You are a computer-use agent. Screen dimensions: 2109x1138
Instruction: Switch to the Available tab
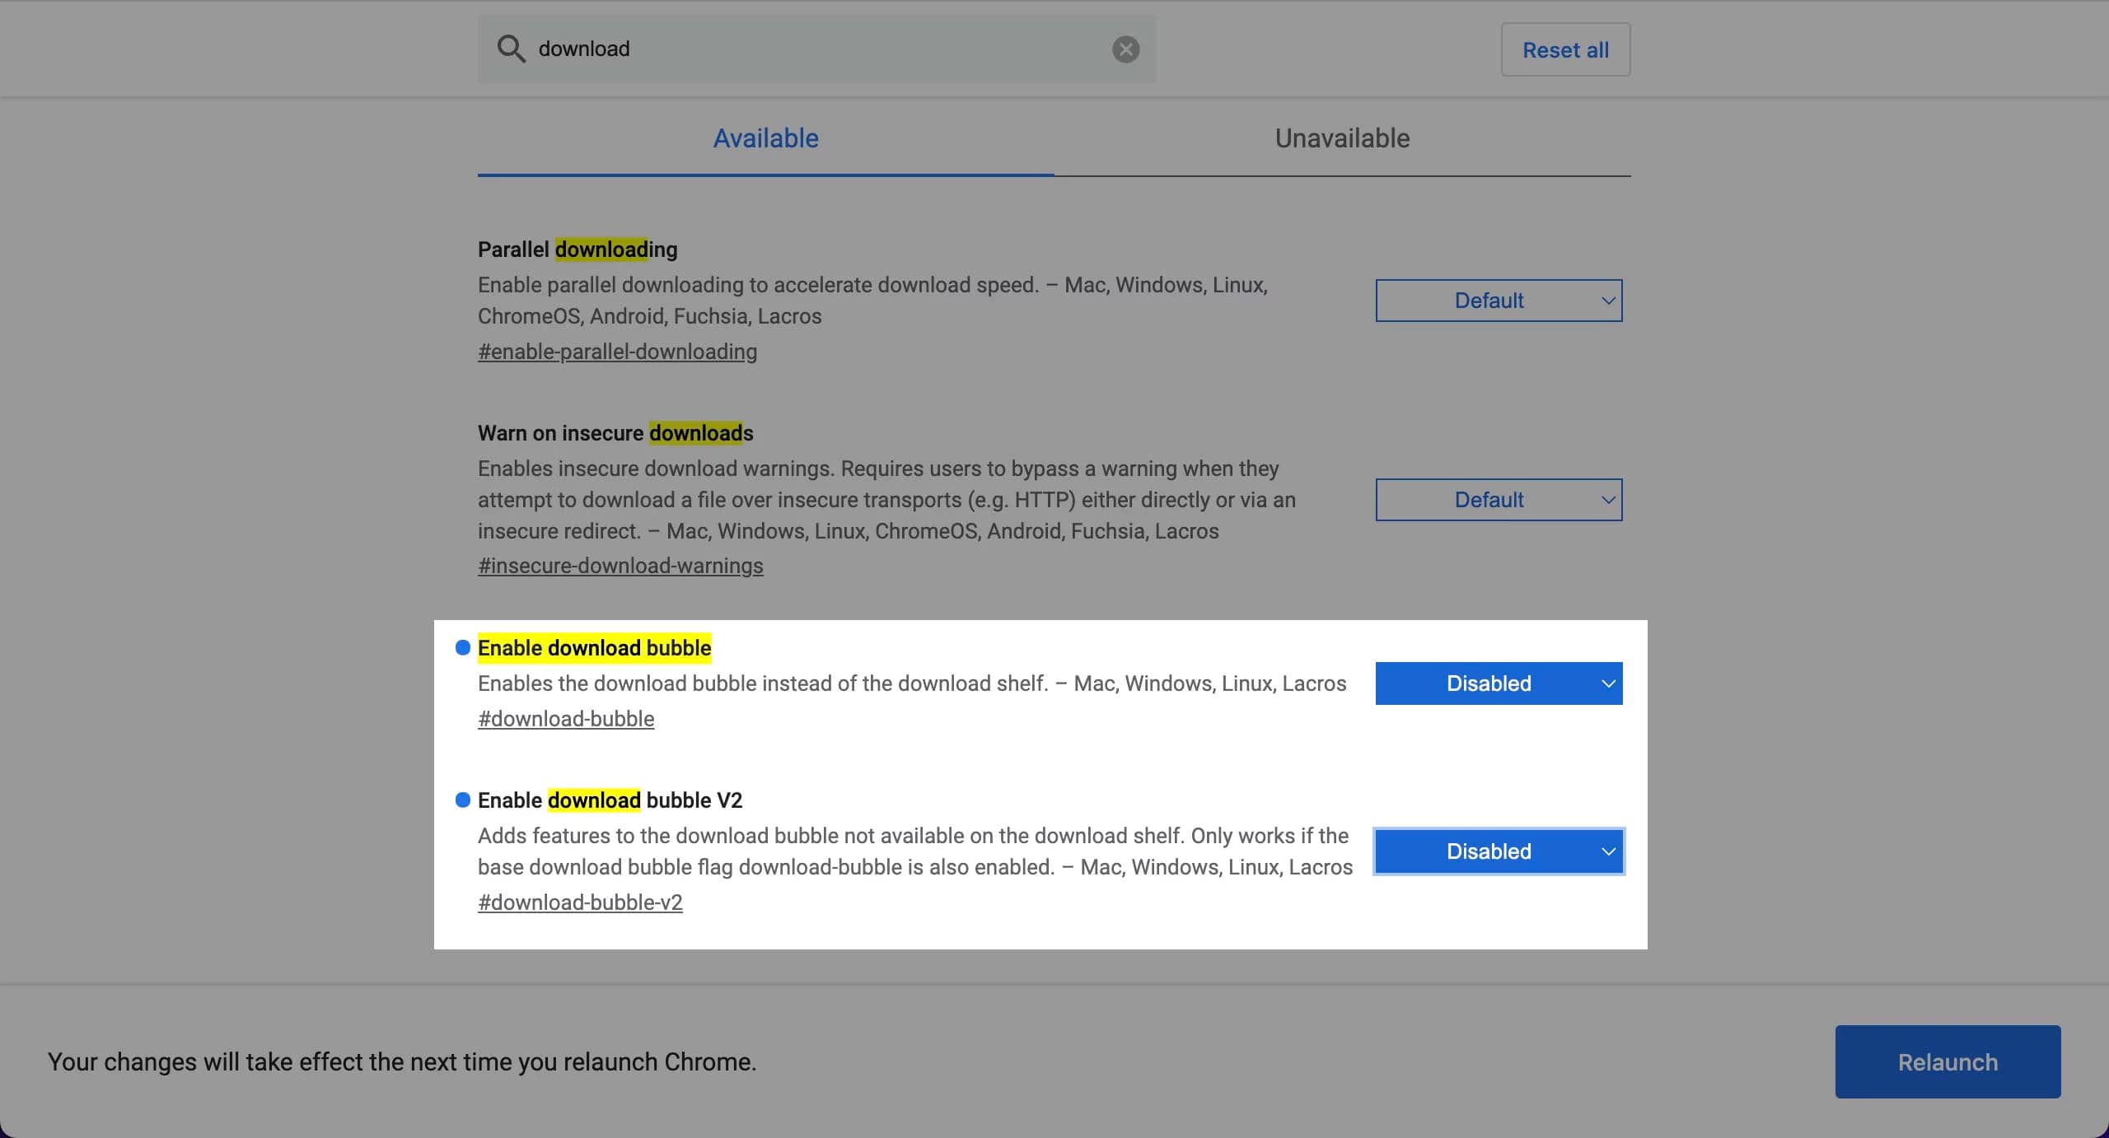(765, 138)
